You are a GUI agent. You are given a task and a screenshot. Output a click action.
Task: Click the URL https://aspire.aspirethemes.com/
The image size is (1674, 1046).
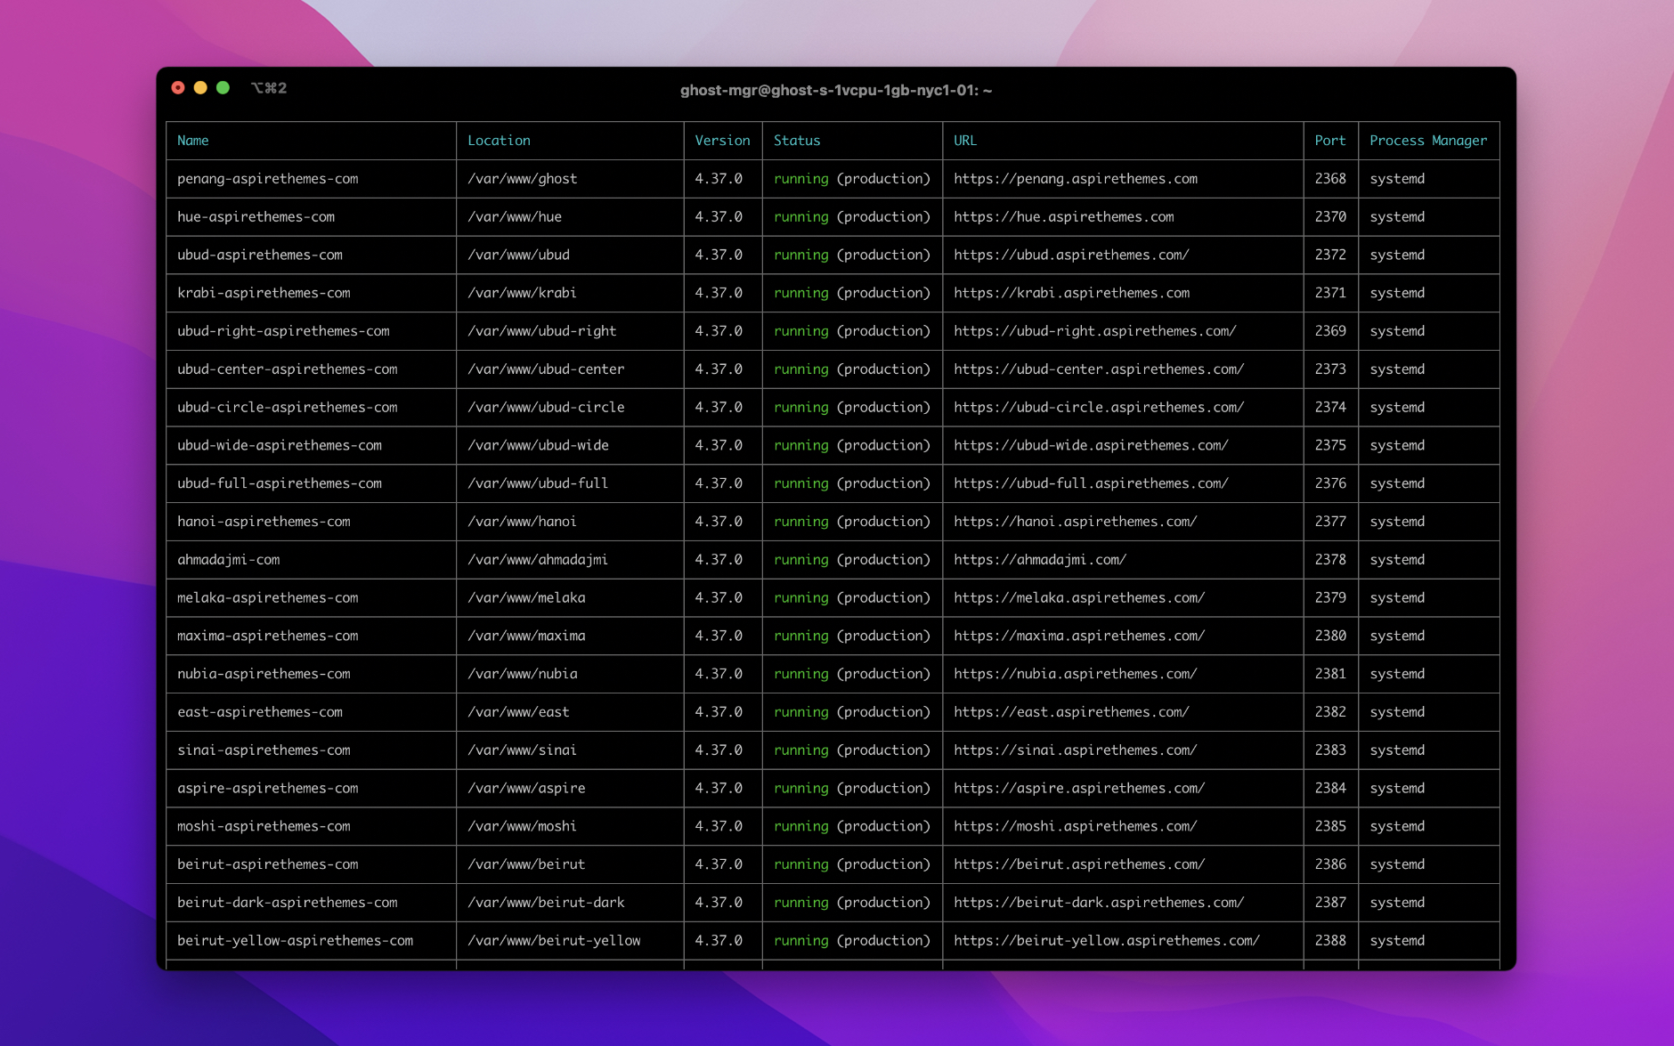[x=1079, y=789]
